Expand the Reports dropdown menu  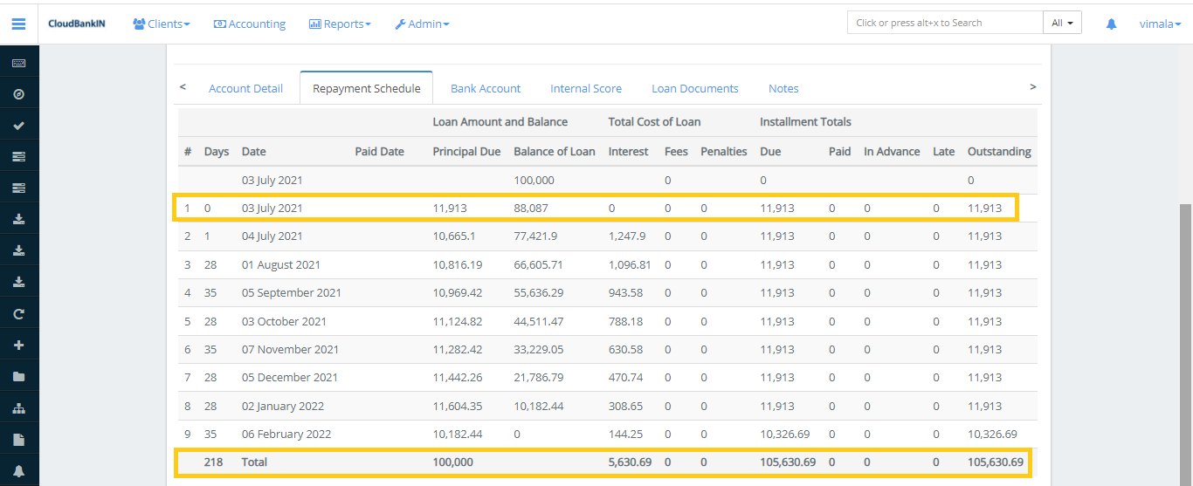[x=340, y=24]
